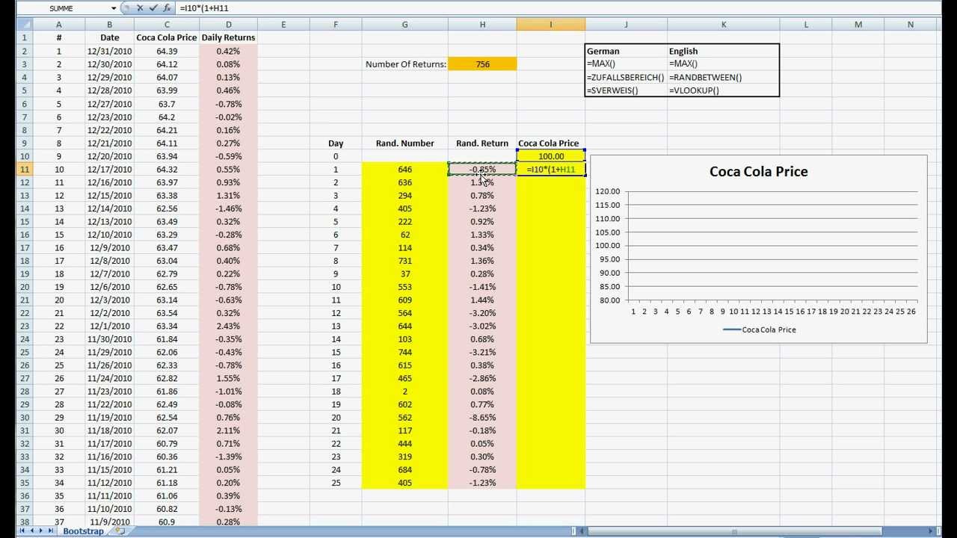Click the random return cell -8.65%
This screenshot has width=957, height=538.
pyautogui.click(x=482, y=418)
